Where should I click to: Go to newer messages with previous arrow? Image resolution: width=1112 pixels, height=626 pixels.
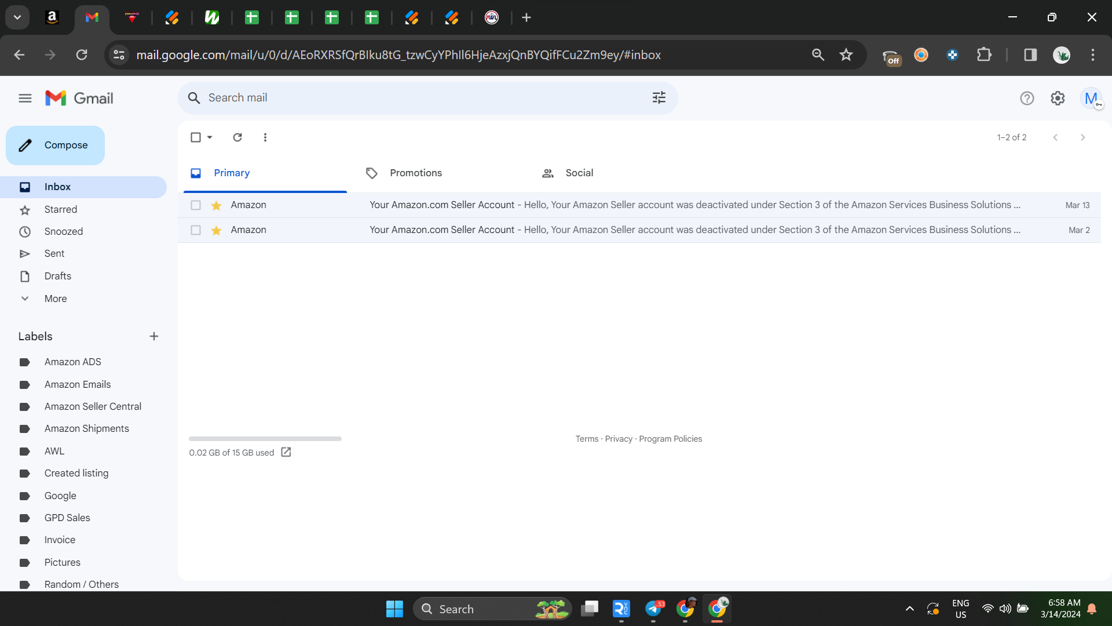[x=1055, y=137]
